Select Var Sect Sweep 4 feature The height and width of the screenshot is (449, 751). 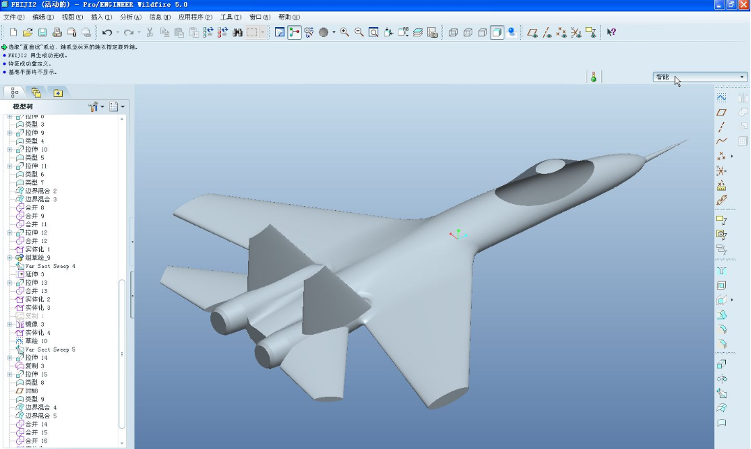(49, 266)
